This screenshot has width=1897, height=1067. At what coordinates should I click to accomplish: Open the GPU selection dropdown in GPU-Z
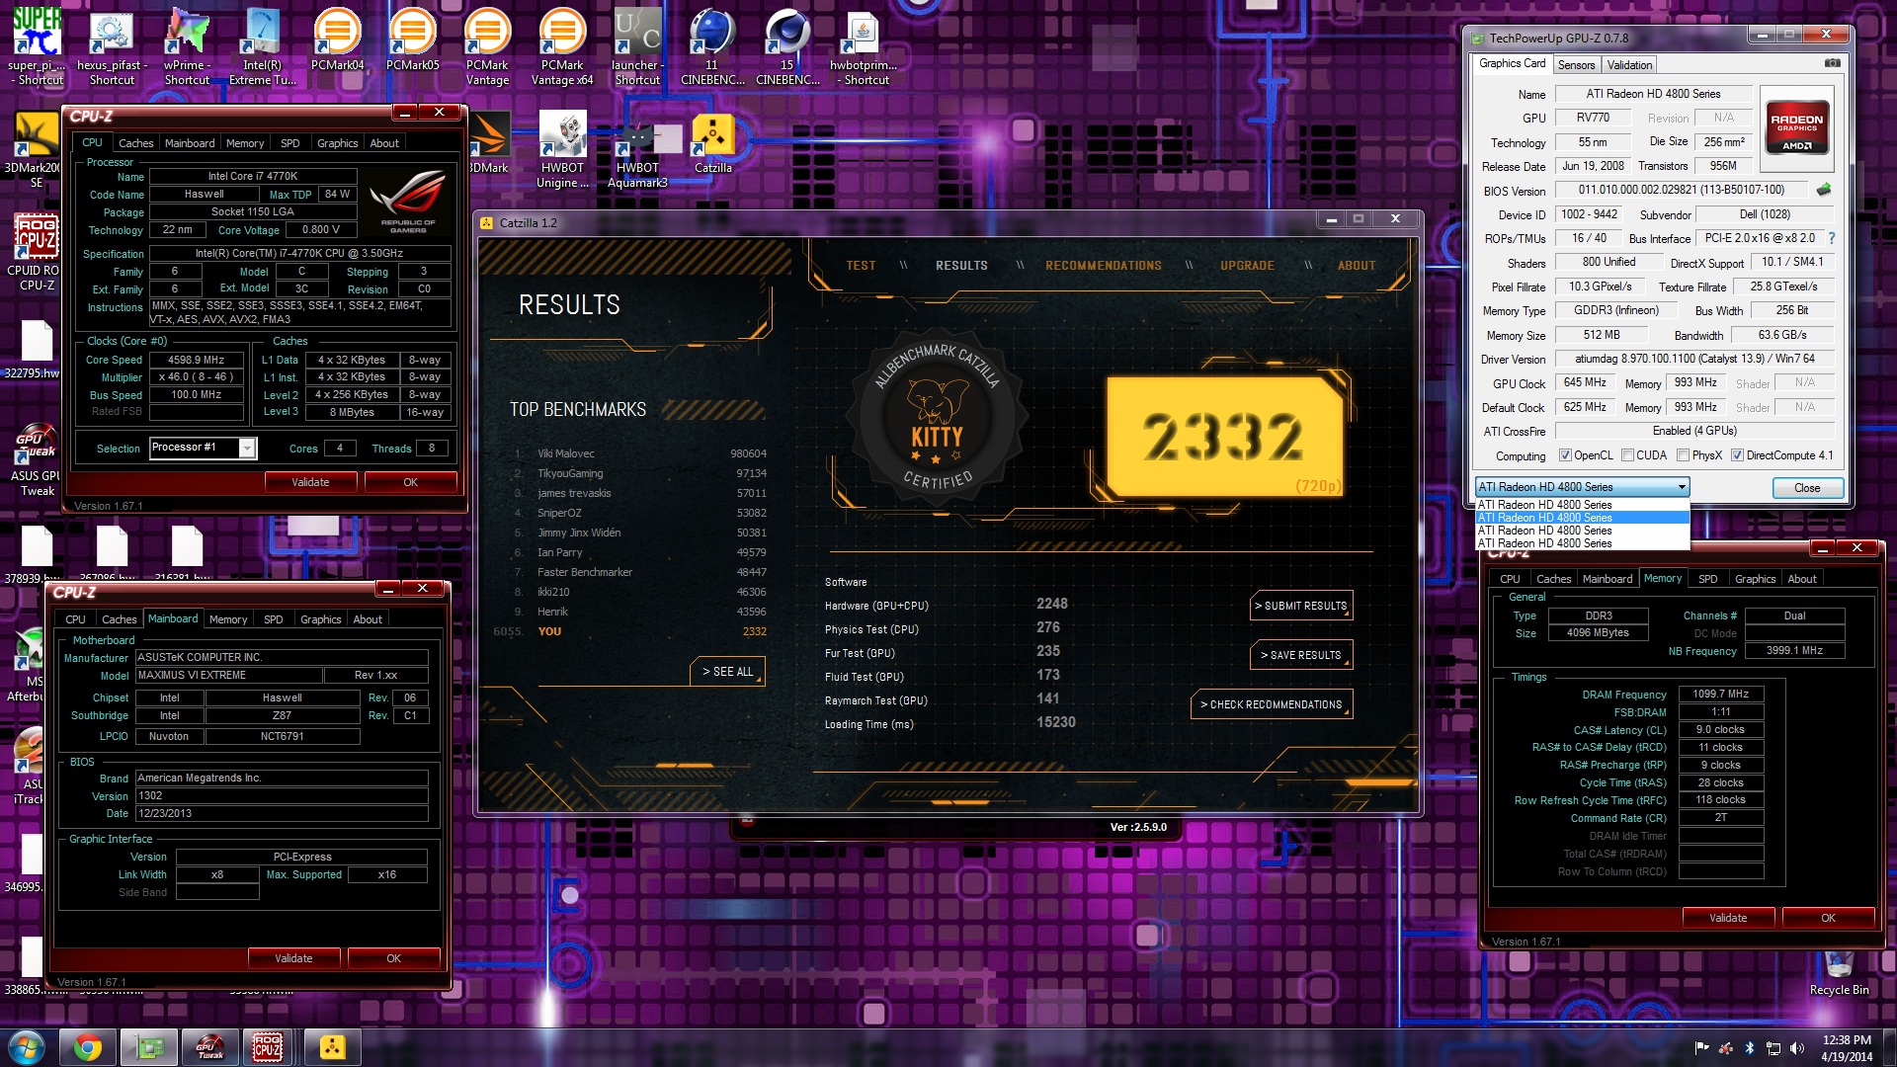pyautogui.click(x=1582, y=487)
